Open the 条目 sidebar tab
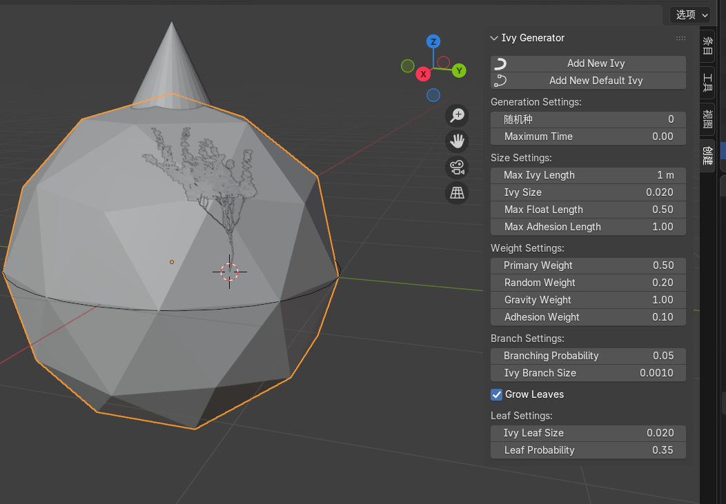This screenshot has height=504, width=726. point(707,46)
